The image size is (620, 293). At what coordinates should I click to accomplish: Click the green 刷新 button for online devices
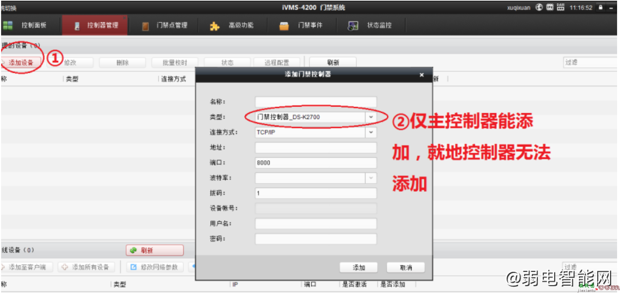[155, 250]
